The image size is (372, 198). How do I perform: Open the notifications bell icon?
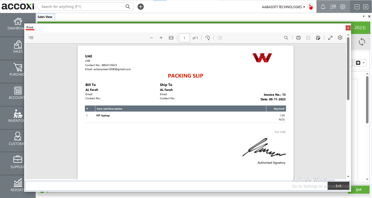tap(323, 7)
